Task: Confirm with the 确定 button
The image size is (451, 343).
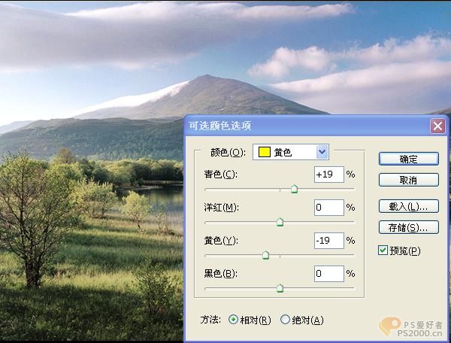Action: (x=409, y=159)
